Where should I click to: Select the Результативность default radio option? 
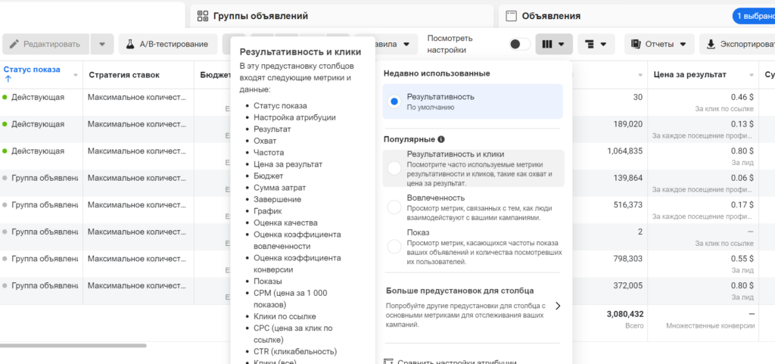pos(394,101)
